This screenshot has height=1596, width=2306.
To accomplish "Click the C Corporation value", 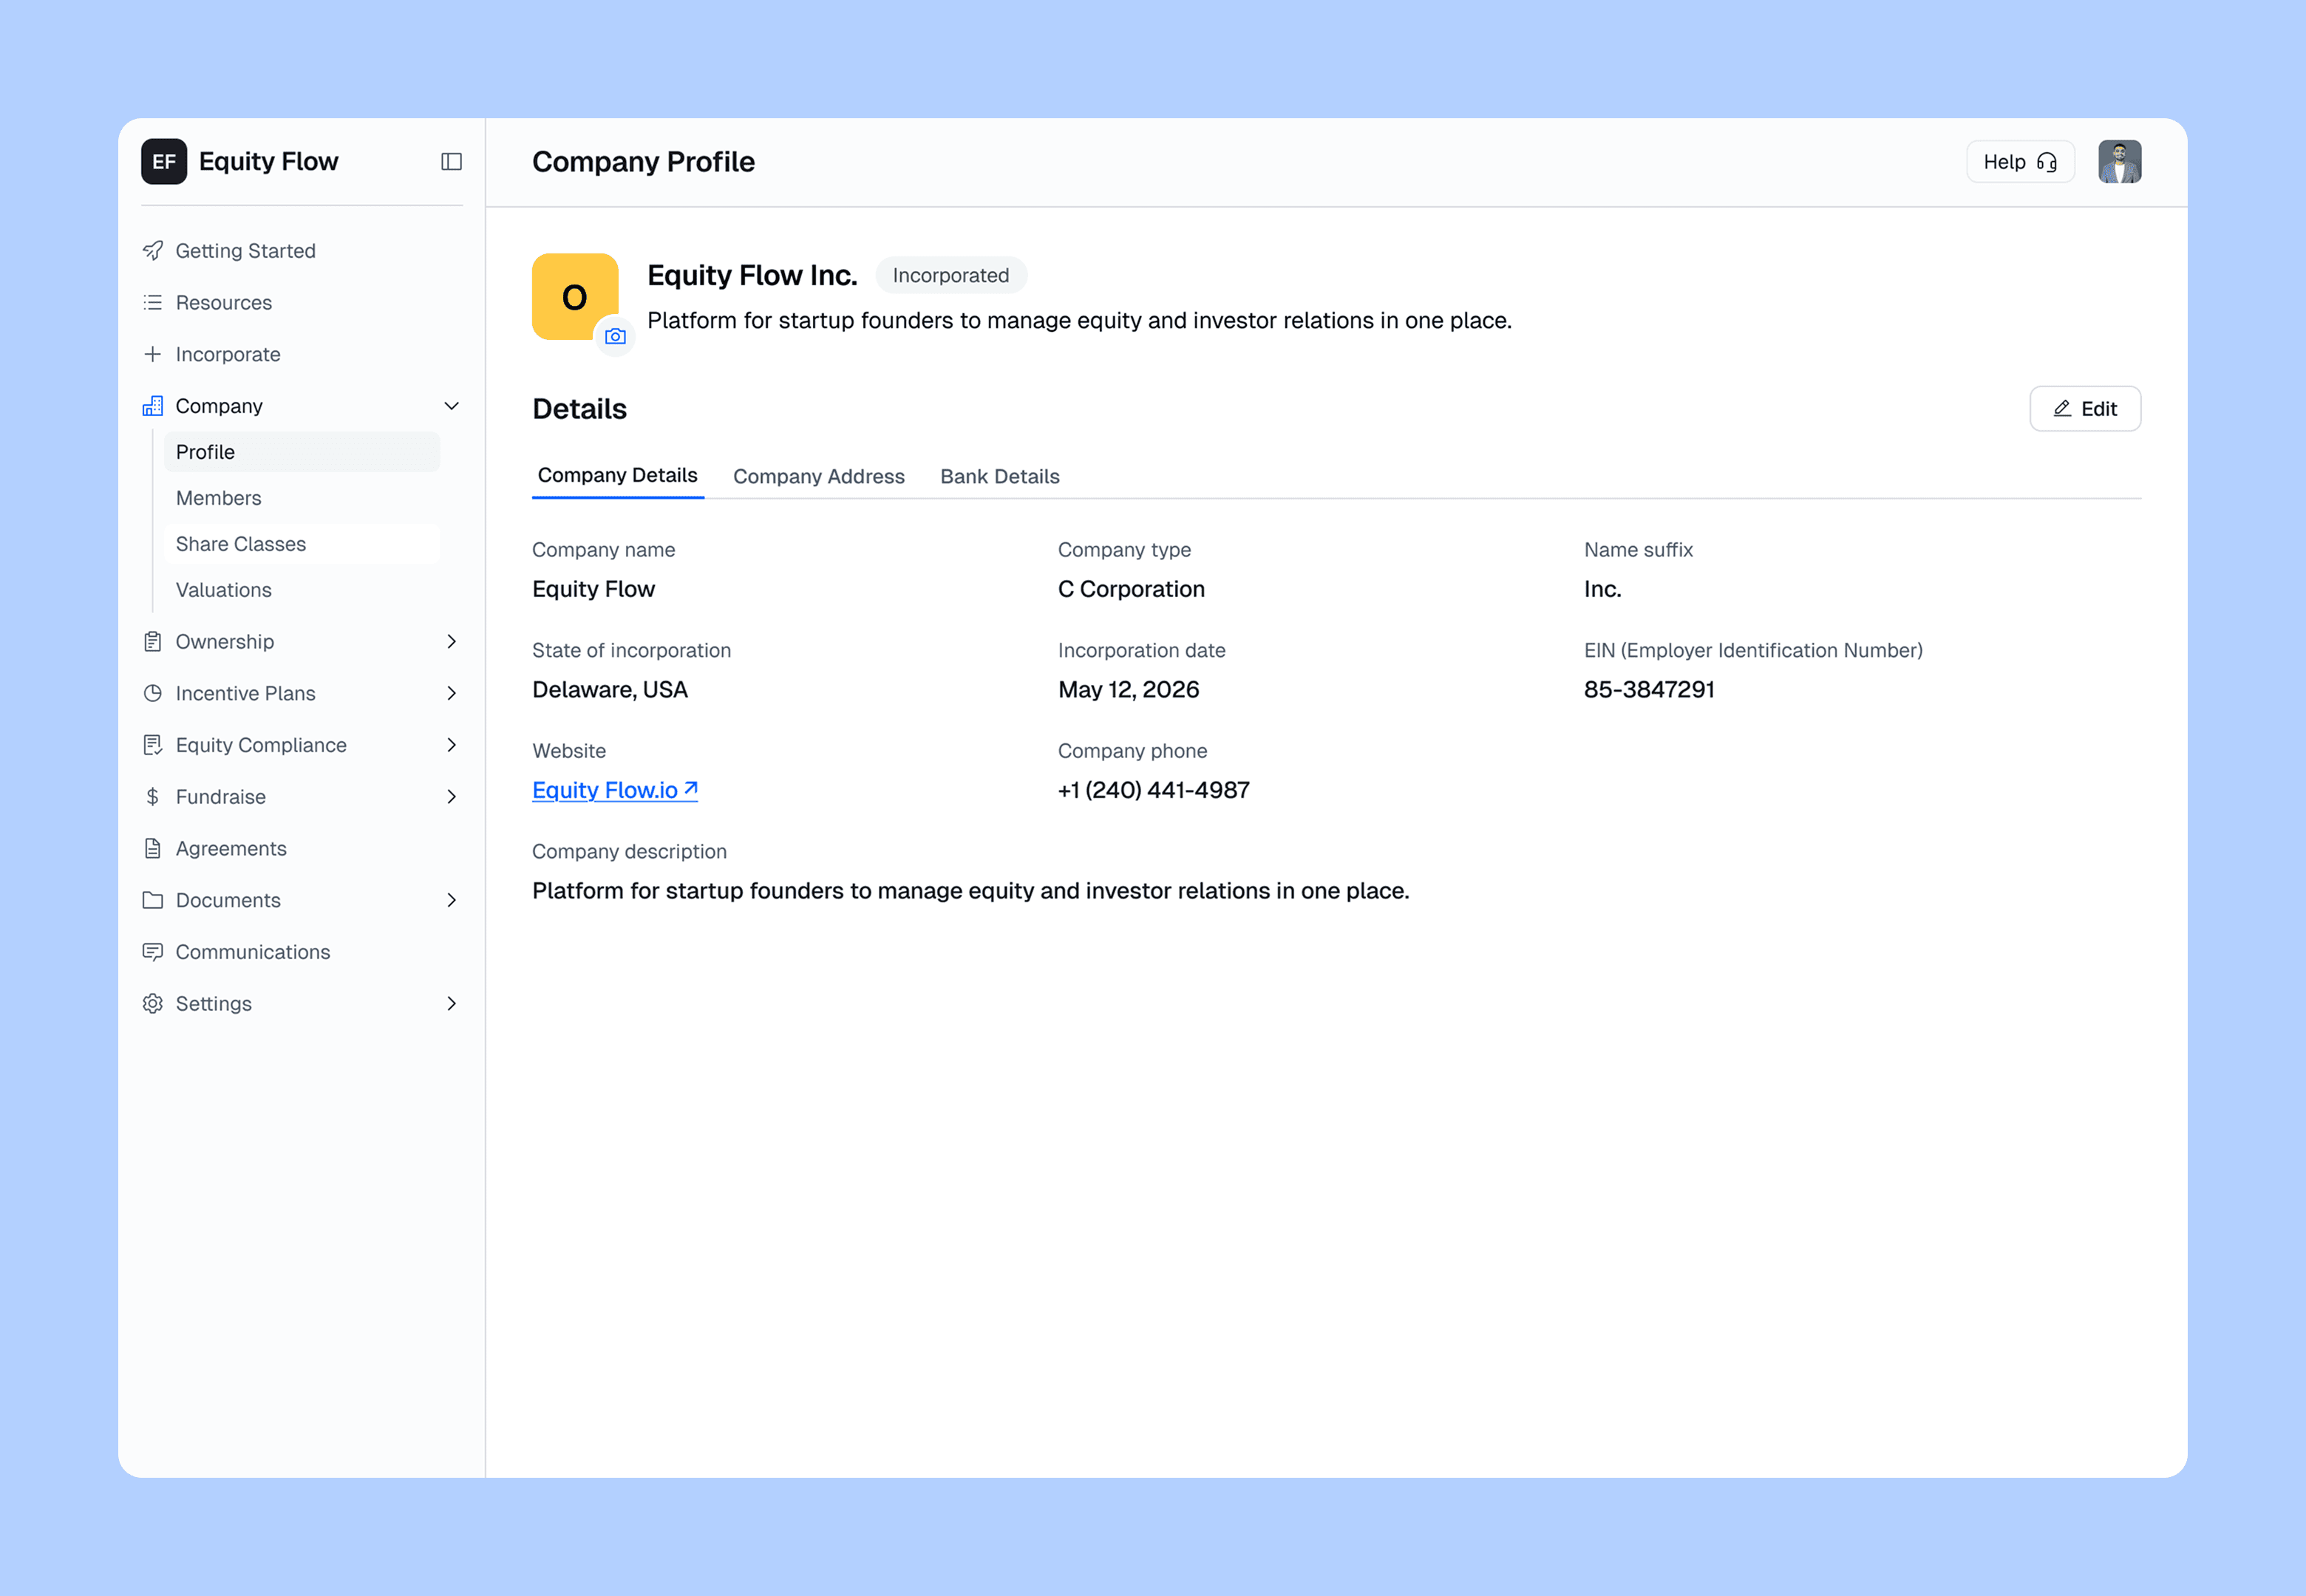I will tap(1131, 589).
